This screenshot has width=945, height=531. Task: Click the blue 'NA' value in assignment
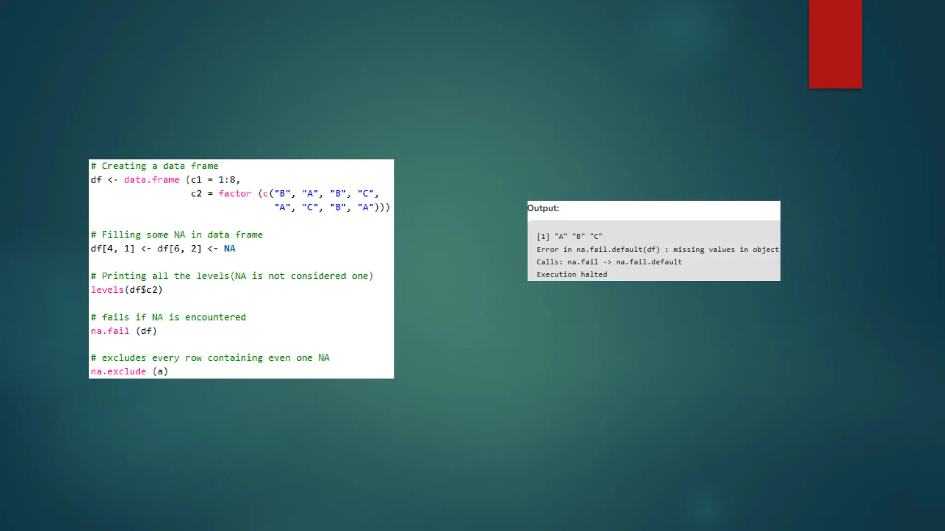click(x=229, y=248)
